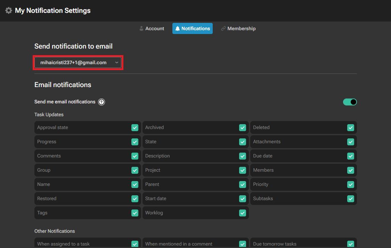The height and width of the screenshot is (248, 391).
Task: Uncheck the Approval state checkbox
Action: click(135, 128)
